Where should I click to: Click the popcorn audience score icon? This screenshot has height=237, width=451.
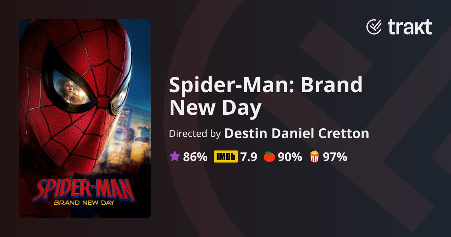pyautogui.click(x=314, y=156)
